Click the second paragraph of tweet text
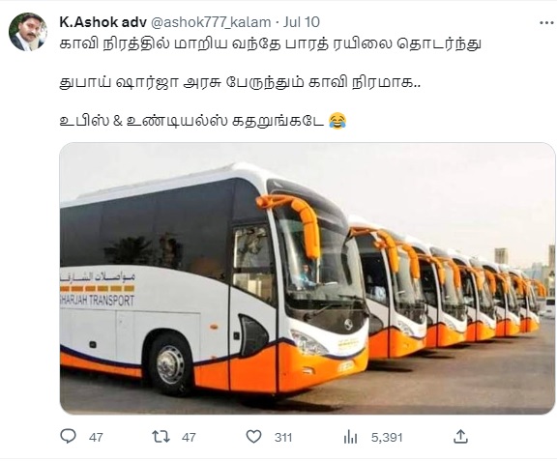This screenshot has width=557, height=461. 240,83
